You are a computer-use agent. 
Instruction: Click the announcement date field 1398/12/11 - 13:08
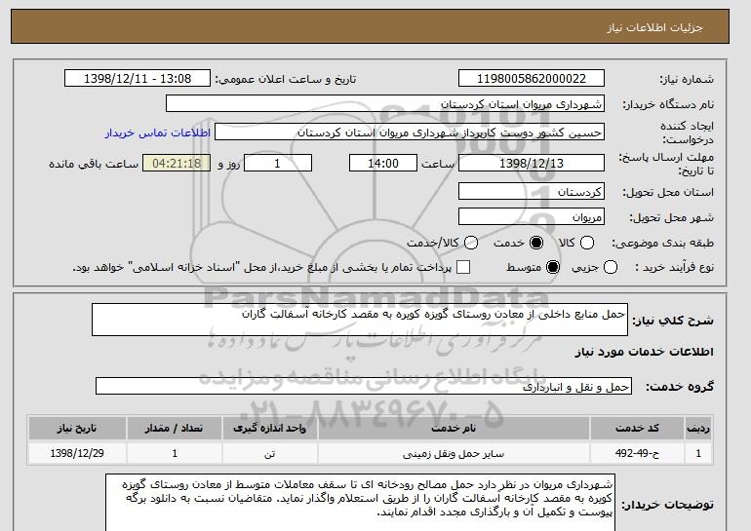point(138,79)
